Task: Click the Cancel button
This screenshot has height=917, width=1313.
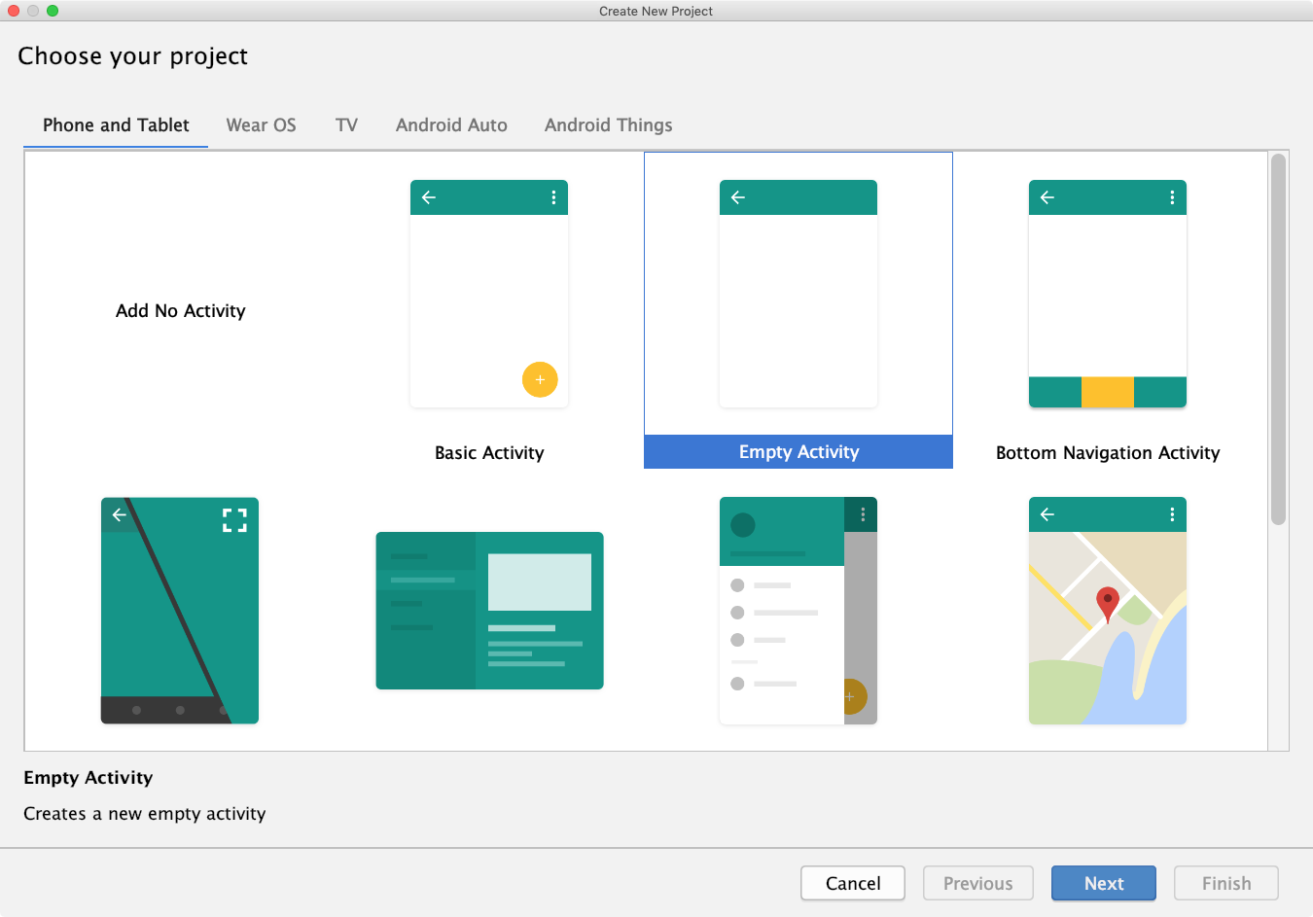Action: tap(852, 883)
